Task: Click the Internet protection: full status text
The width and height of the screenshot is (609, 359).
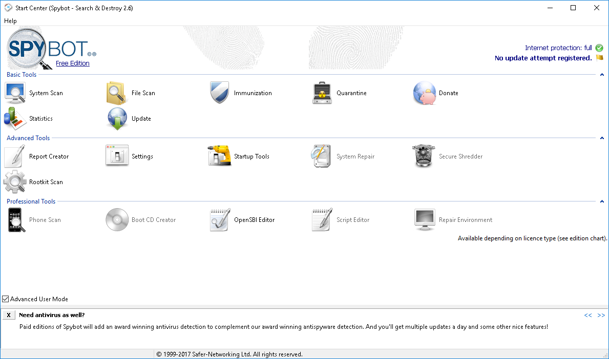Action: coord(558,48)
